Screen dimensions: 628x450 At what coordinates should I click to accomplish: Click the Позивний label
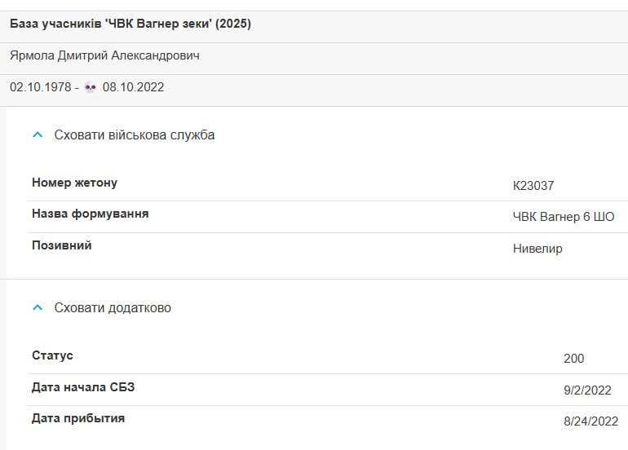pyautogui.click(x=62, y=245)
